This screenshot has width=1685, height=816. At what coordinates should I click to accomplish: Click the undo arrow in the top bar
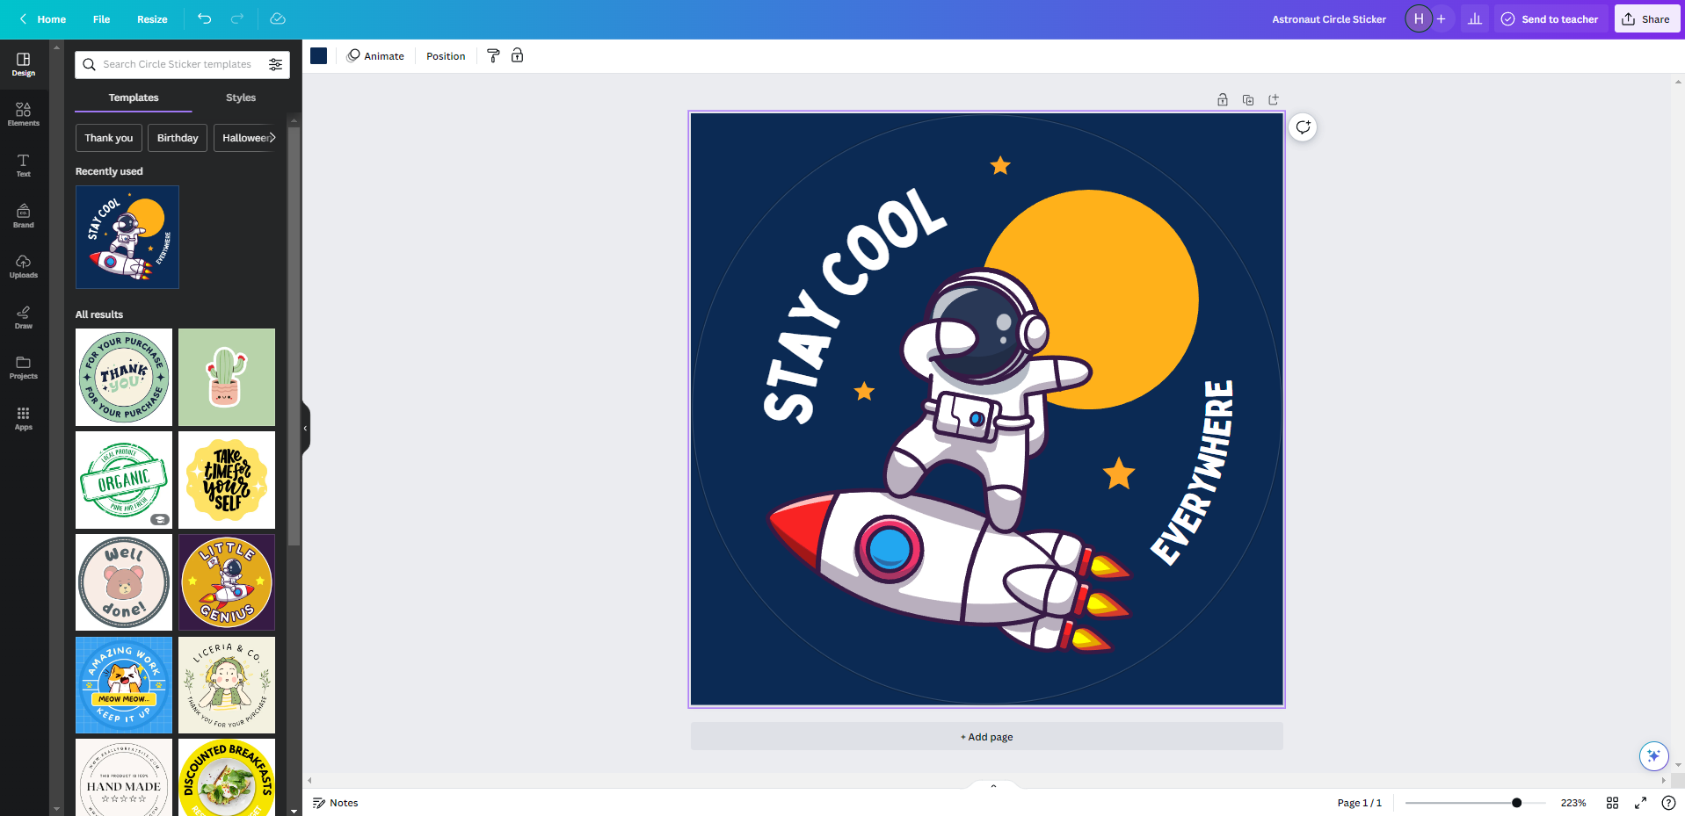point(205,18)
